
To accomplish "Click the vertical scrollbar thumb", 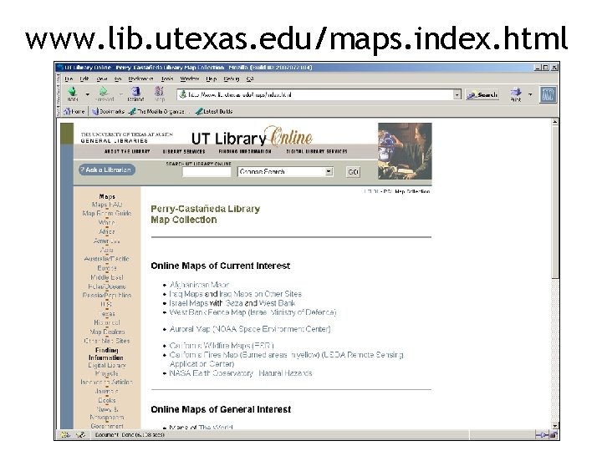I will point(555,202).
